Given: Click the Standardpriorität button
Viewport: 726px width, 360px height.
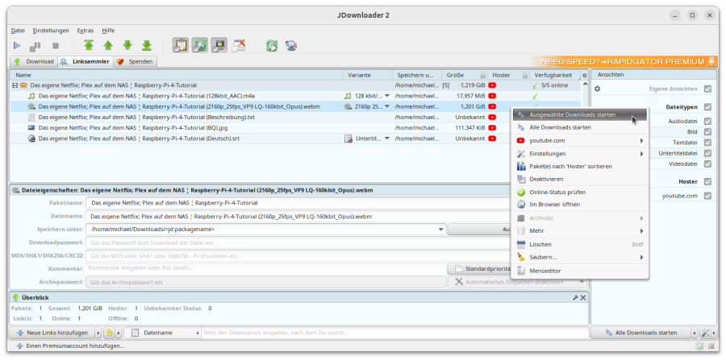Looking at the screenshot, I should (478, 268).
